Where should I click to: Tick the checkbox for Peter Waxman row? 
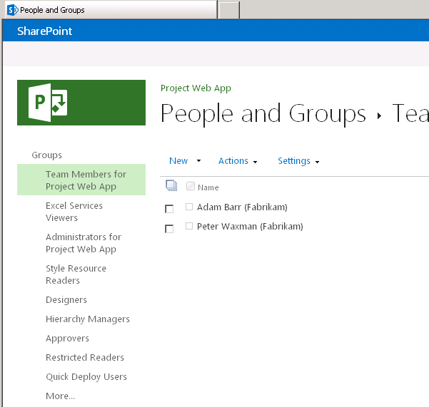pyautogui.click(x=169, y=229)
